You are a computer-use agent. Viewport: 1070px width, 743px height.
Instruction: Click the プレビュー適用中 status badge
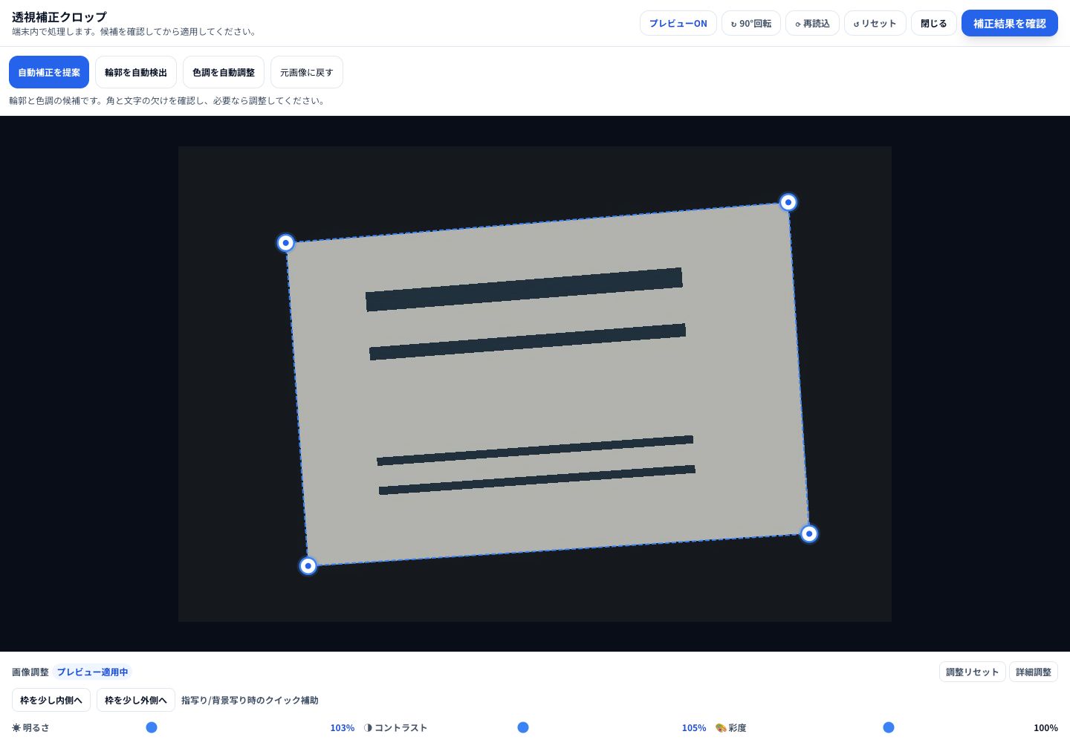(x=92, y=672)
